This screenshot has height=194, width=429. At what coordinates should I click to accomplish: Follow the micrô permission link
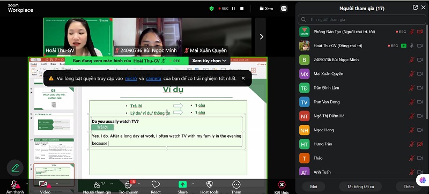pos(131,78)
